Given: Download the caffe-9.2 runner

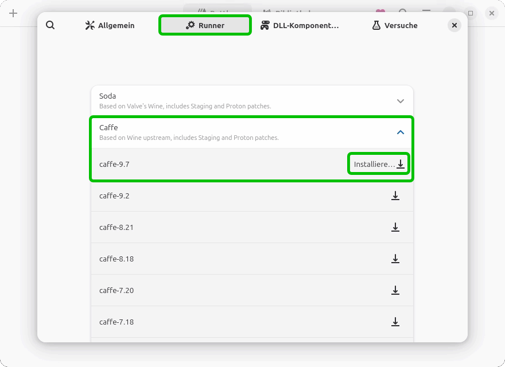Looking at the screenshot, I should pyautogui.click(x=395, y=196).
